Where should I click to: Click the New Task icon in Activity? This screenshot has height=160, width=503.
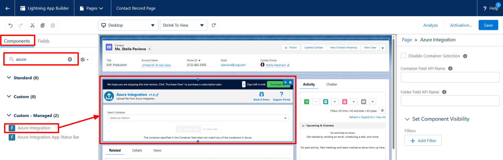pyautogui.click(x=307, y=102)
